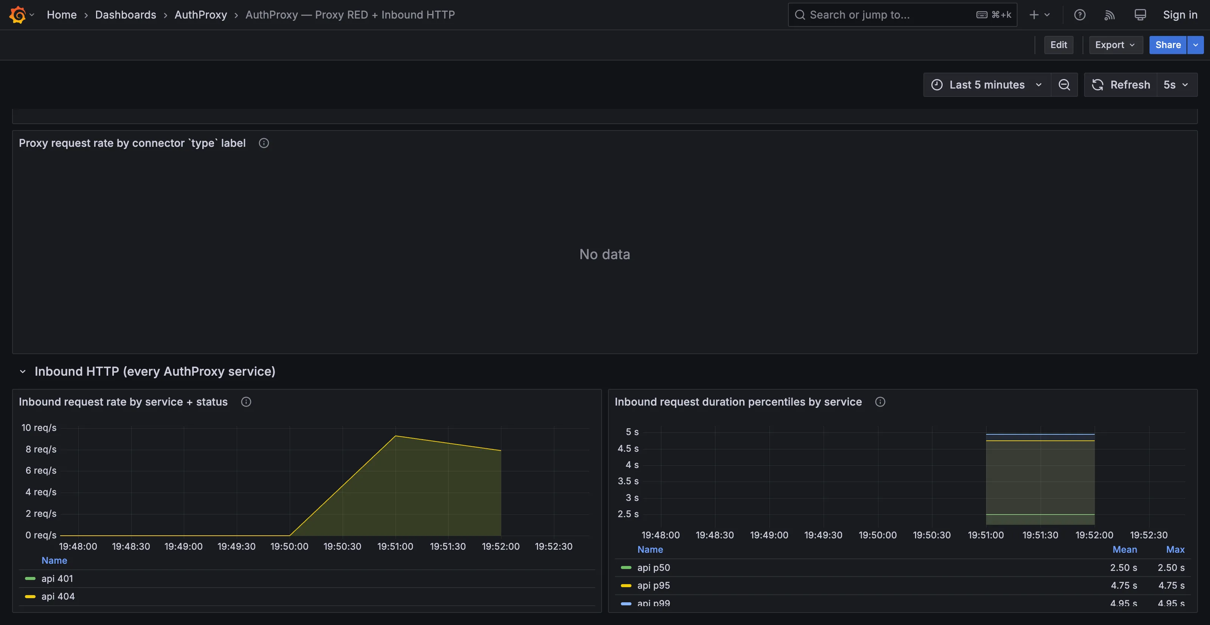
Task: Open the news RSS feed icon
Action: click(x=1109, y=15)
